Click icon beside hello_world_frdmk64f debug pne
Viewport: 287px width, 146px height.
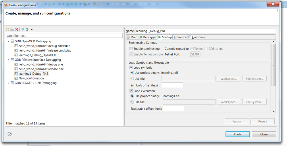(16, 64)
